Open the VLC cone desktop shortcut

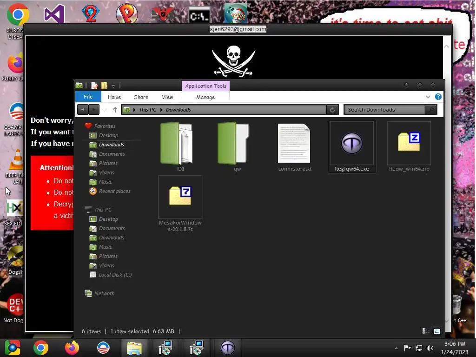pos(16,160)
